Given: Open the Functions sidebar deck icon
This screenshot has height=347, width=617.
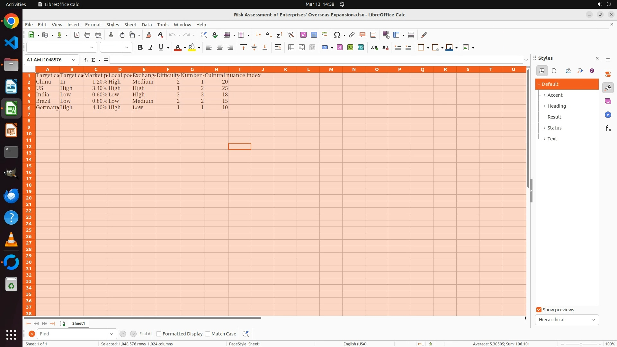Looking at the screenshot, I should pyautogui.click(x=608, y=129).
